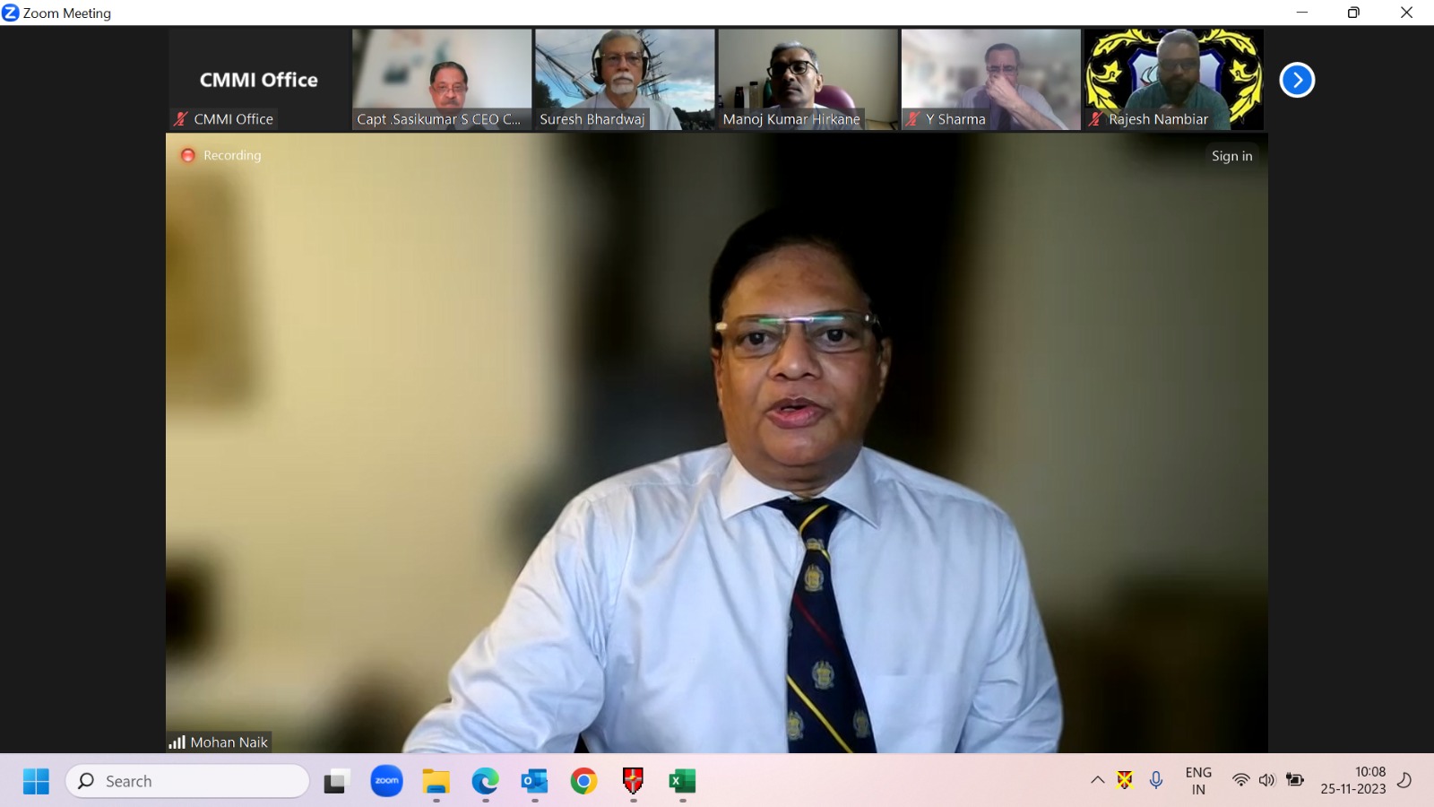Open Microsoft Edge from the taskbar
Image resolution: width=1434 pixels, height=807 pixels.
(x=485, y=781)
